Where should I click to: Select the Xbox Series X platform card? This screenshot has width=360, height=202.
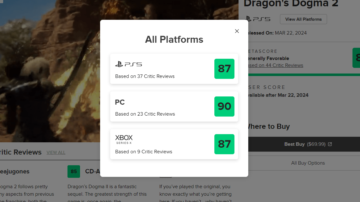coord(174,144)
